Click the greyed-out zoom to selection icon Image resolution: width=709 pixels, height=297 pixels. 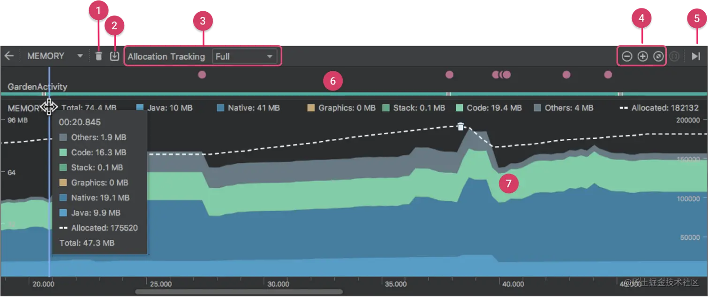coord(674,56)
